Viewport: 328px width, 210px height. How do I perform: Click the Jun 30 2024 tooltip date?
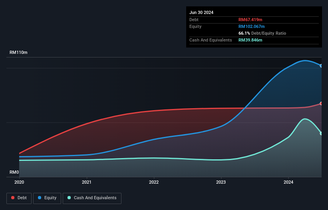(x=201, y=12)
